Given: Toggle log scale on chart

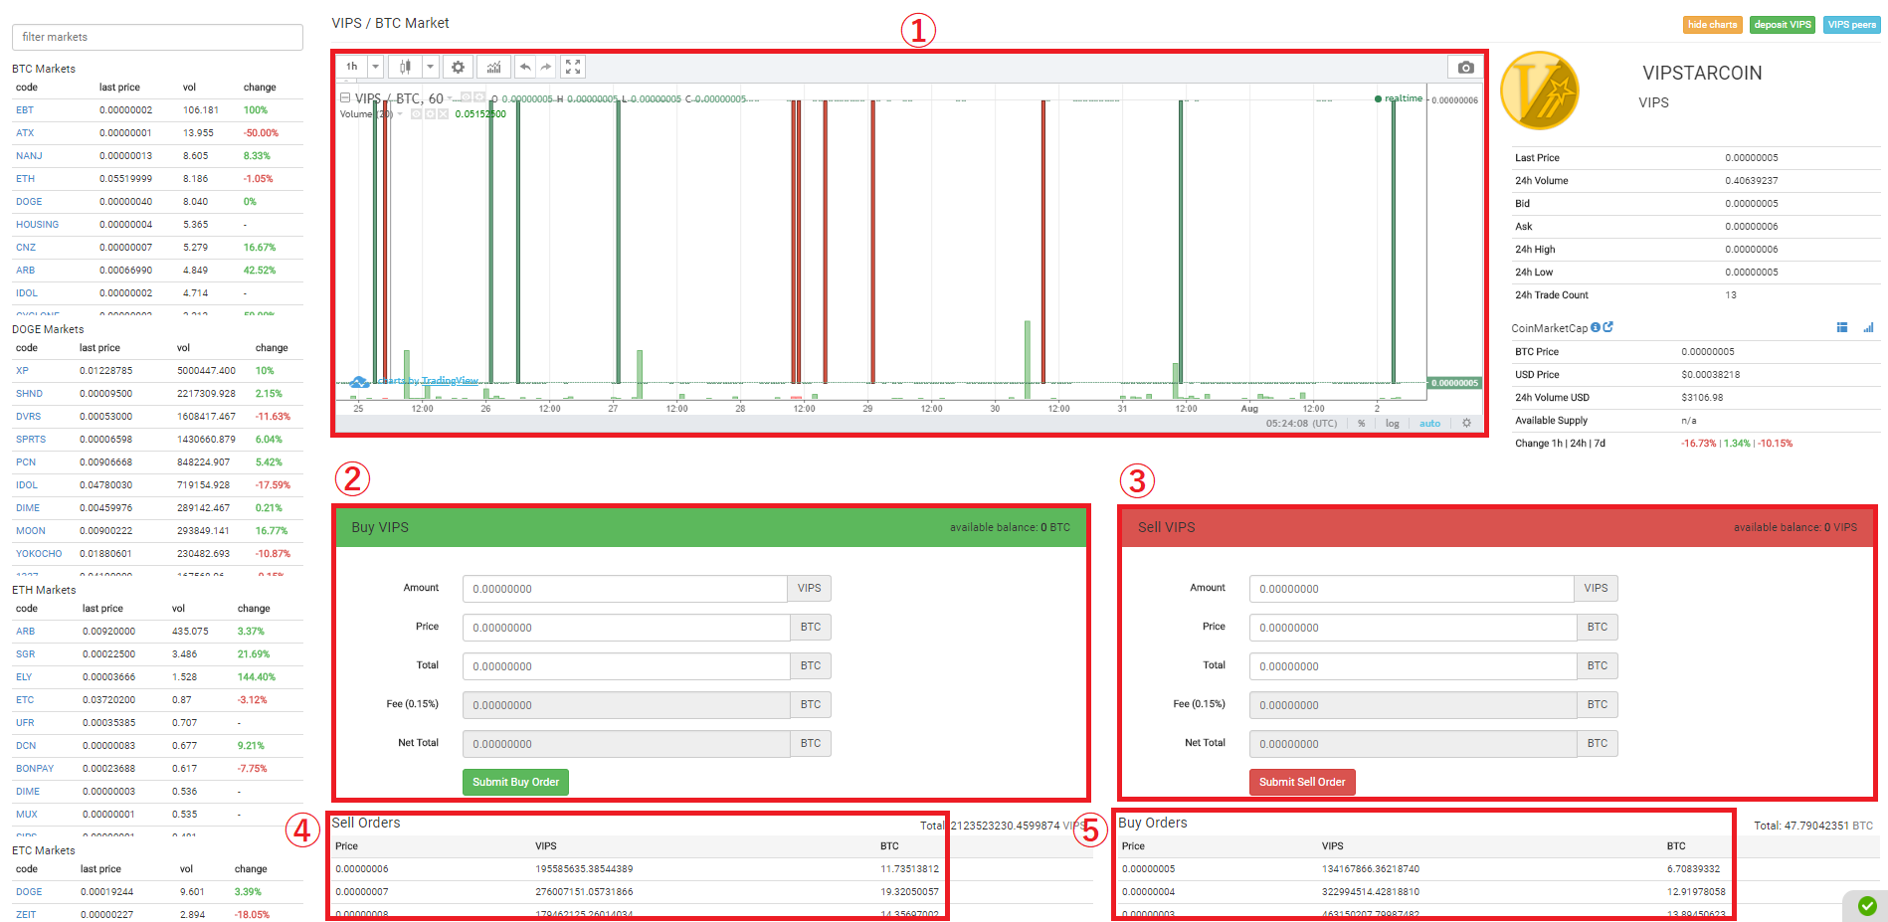Looking at the screenshot, I should (x=1393, y=423).
